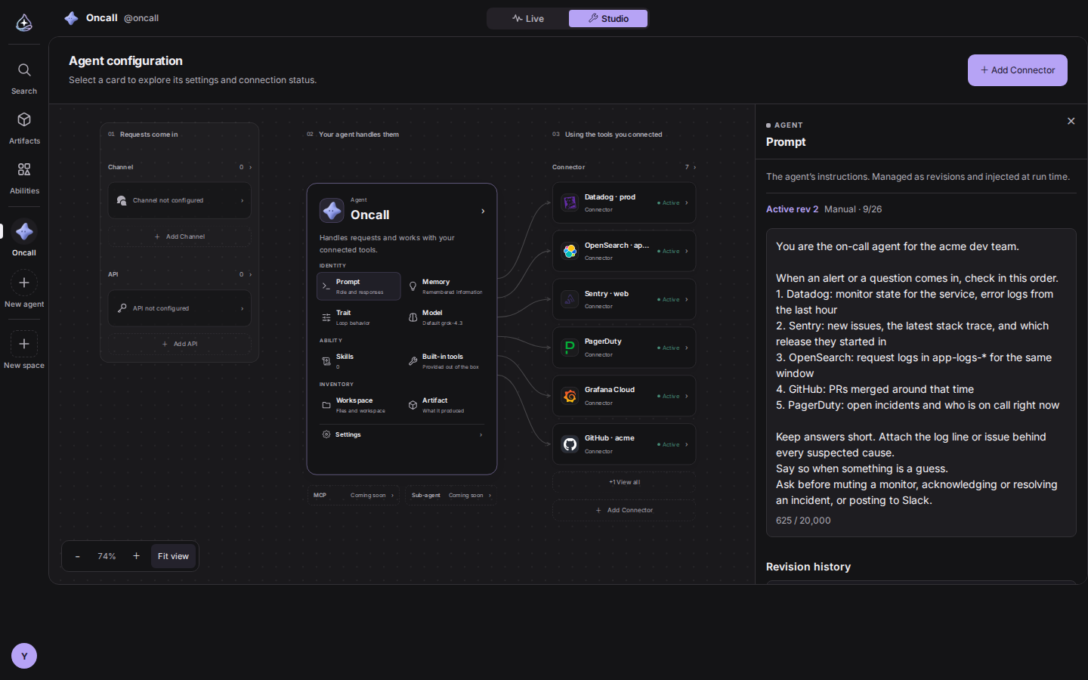This screenshot has height=680, width=1088.
Task: Zoom in with the plus button
Action: tap(136, 556)
